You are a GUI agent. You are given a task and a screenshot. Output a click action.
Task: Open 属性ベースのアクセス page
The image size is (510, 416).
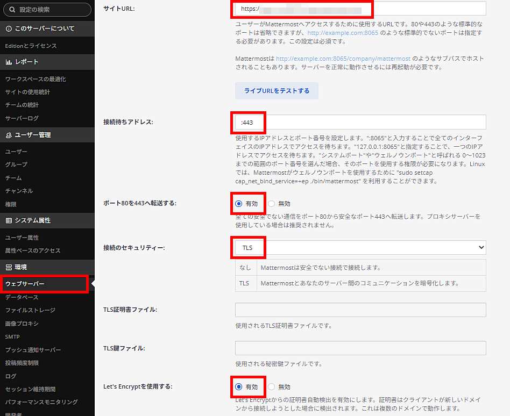pyautogui.click(x=33, y=250)
